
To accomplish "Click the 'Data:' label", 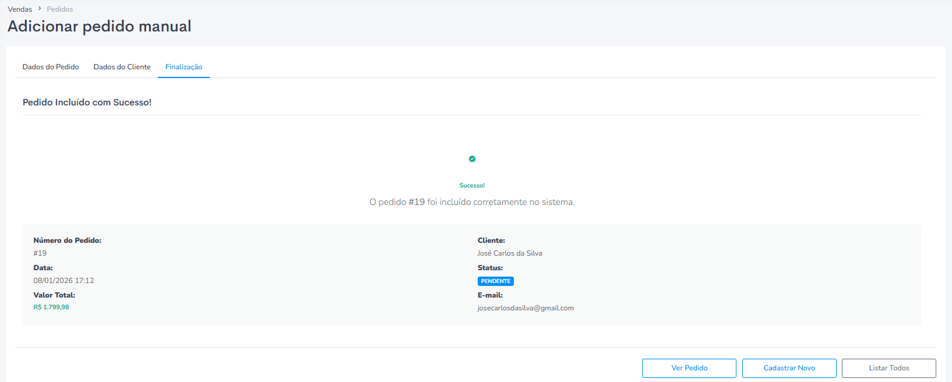I will coord(43,268).
